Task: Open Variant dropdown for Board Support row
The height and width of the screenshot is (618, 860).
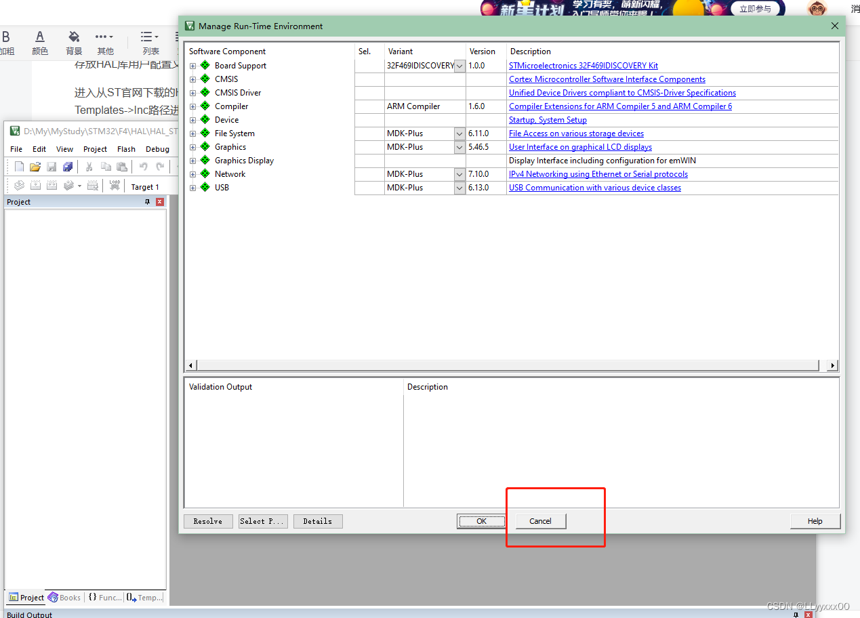Action: point(459,66)
